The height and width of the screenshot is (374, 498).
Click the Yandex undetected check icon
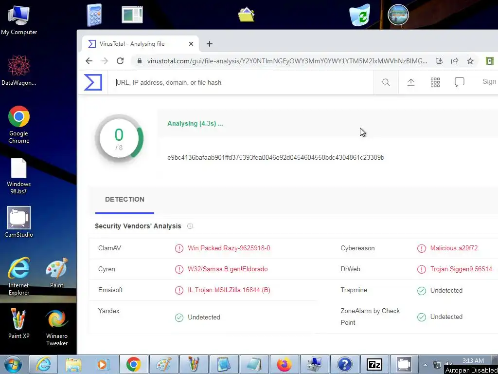coord(179,318)
